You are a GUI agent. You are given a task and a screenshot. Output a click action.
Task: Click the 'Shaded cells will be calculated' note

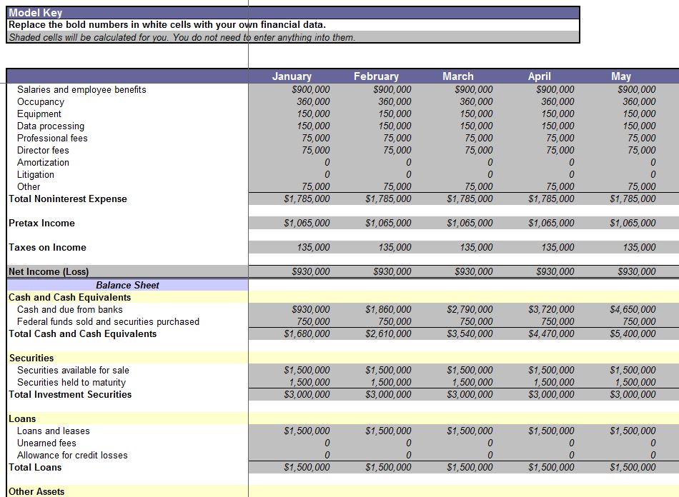(293, 37)
